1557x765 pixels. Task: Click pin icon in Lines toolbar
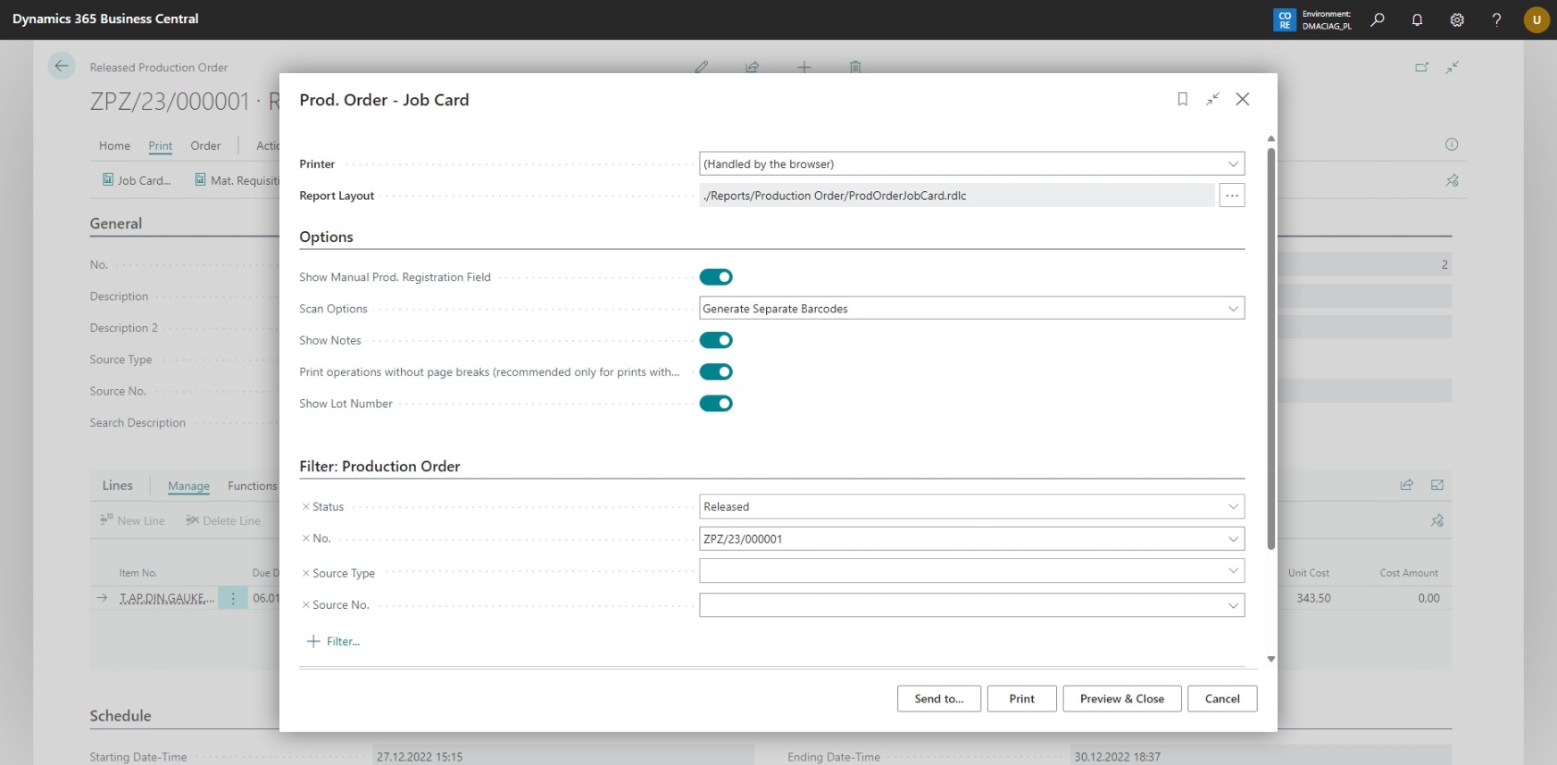pyautogui.click(x=1437, y=520)
